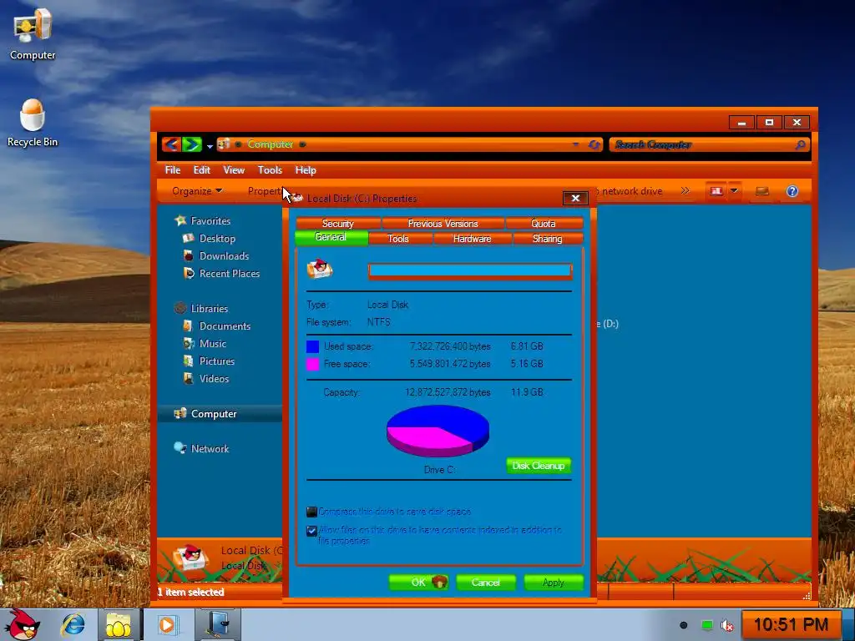Switch to the Security tab
Screen dimensions: 855x641
(338, 224)
